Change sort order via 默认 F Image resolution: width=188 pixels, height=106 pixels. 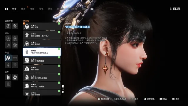coord(56,21)
